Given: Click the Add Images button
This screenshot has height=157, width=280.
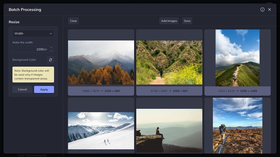Looking at the screenshot, I should pos(169,21).
